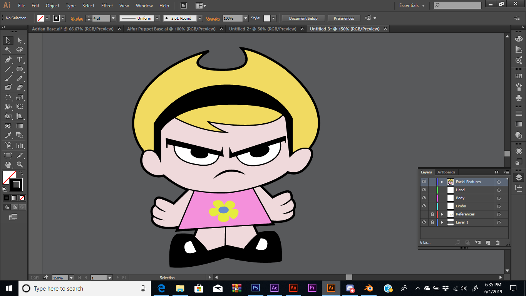The width and height of the screenshot is (526, 296).
Task: Click the Document Setup button
Action: click(x=303, y=18)
